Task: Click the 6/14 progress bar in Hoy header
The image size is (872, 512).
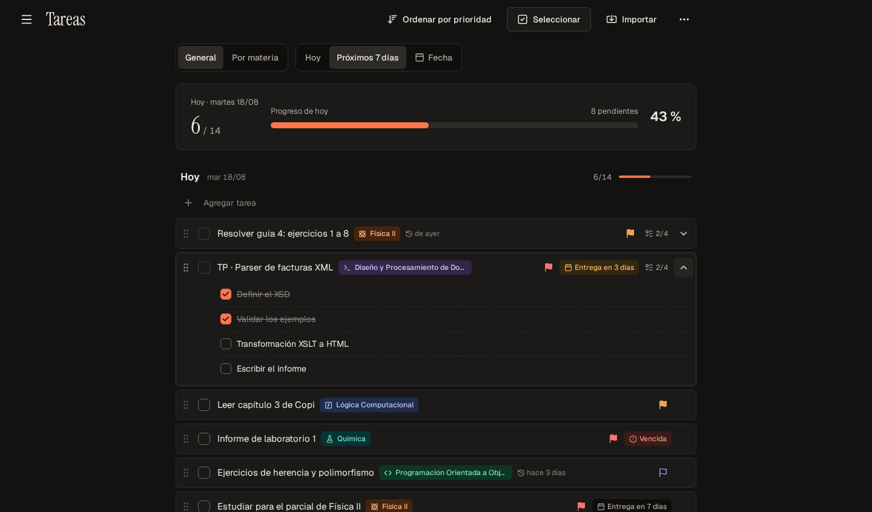Action: coord(655,177)
